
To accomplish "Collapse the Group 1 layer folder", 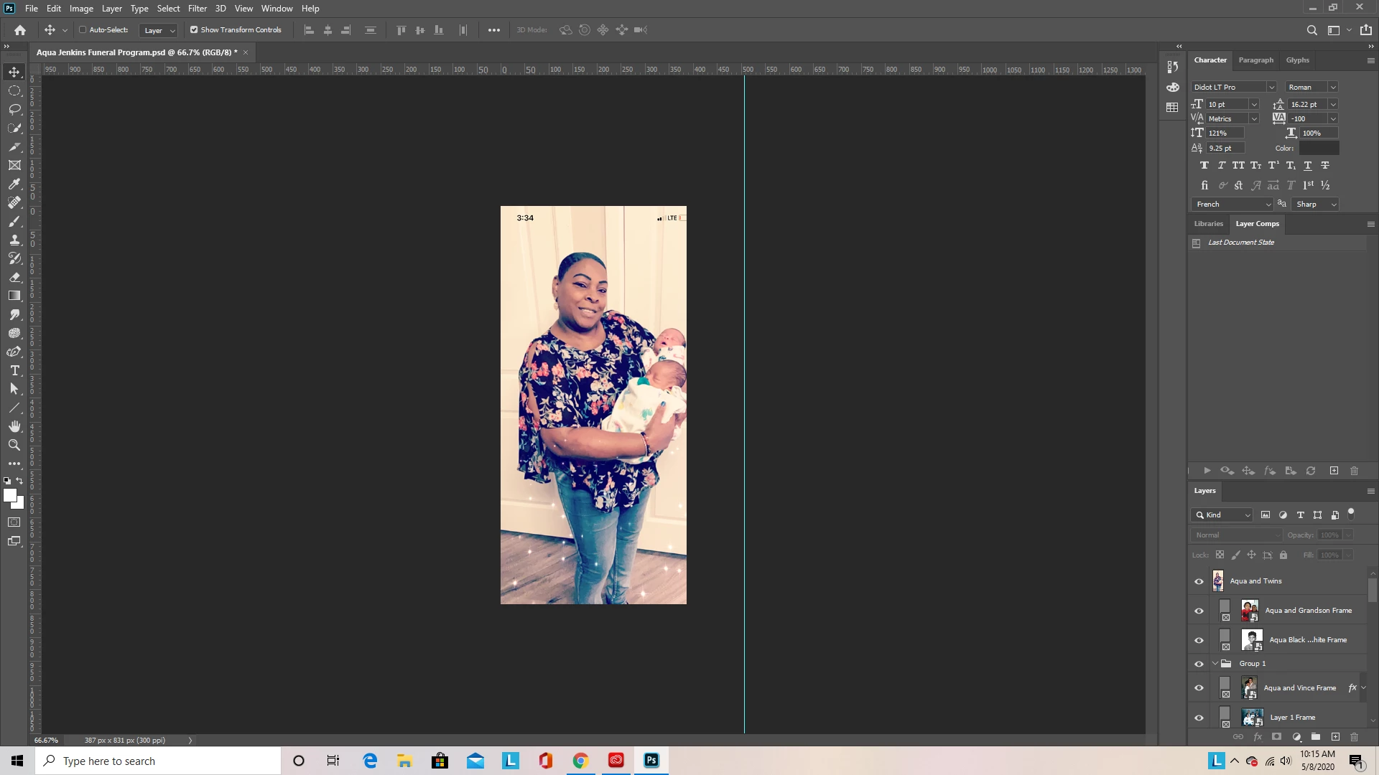I will (1215, 664).
